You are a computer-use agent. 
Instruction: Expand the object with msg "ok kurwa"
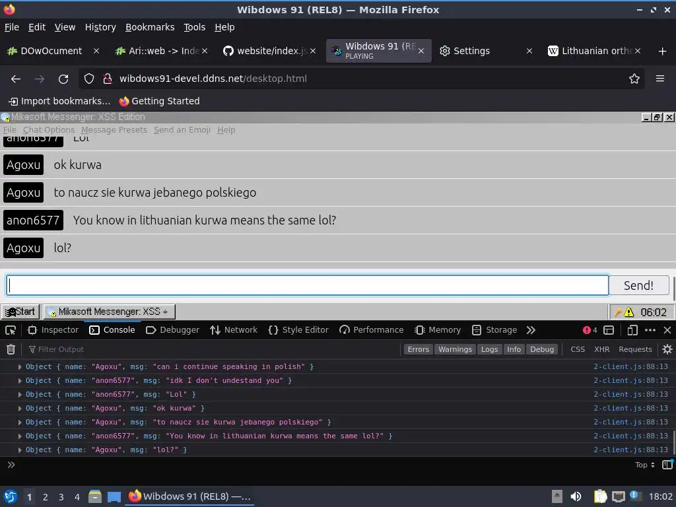(x=20, y=408)
